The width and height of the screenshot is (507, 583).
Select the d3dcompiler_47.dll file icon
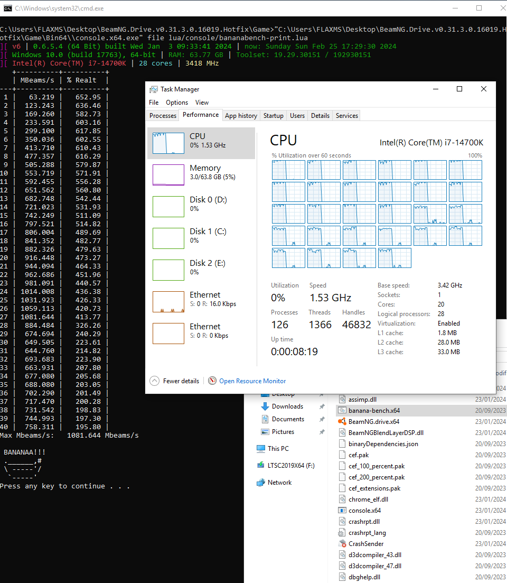point(342,566)
